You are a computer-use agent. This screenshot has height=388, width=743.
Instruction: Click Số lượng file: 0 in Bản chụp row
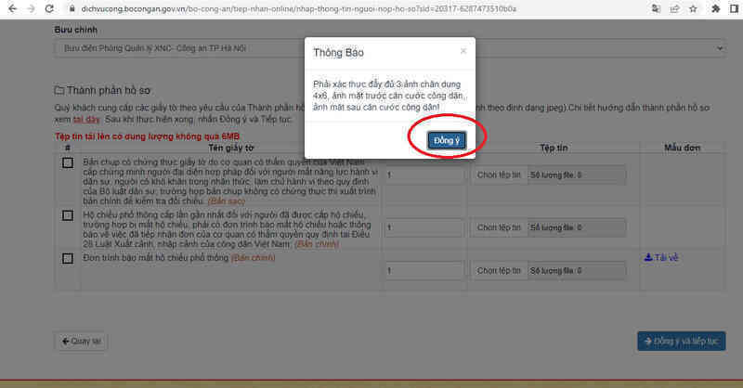point(577,175)
